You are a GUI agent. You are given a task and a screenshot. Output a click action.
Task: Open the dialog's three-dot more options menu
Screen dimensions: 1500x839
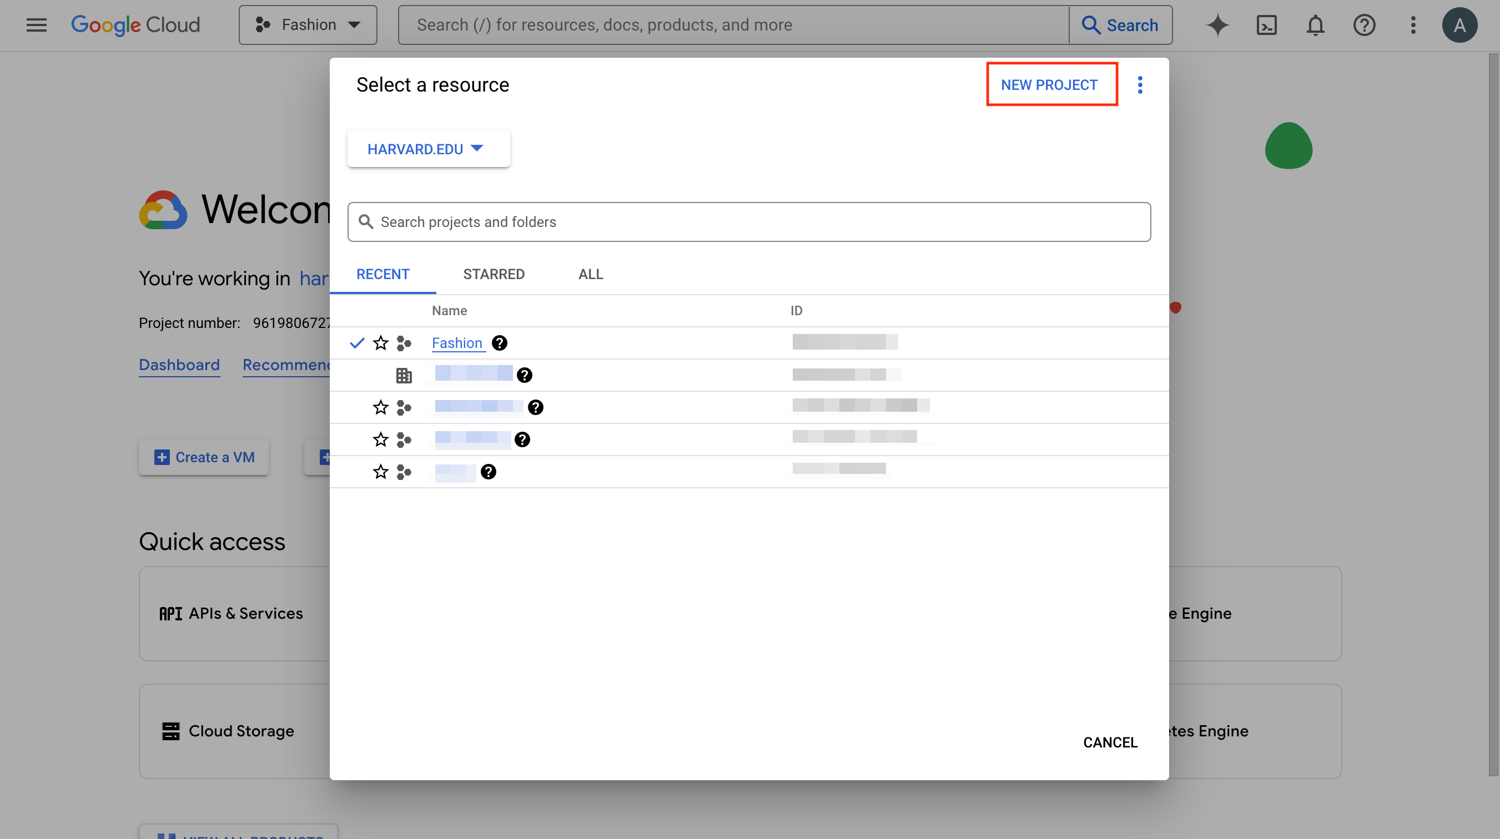tap(1140, 85)
